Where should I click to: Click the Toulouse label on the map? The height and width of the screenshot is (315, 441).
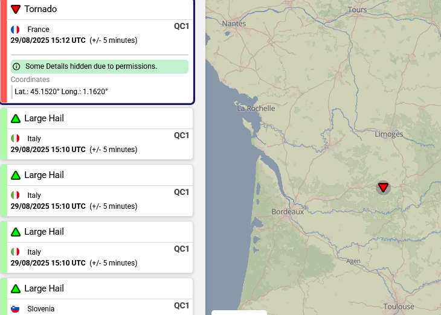(x=399, y=307)
